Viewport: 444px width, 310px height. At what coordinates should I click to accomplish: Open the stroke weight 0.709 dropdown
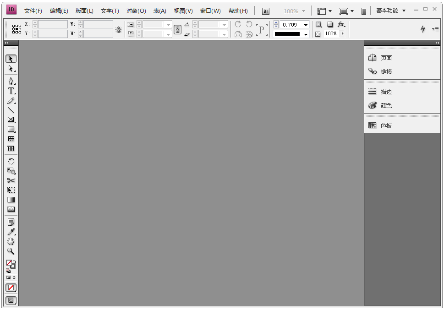(306, 25)
